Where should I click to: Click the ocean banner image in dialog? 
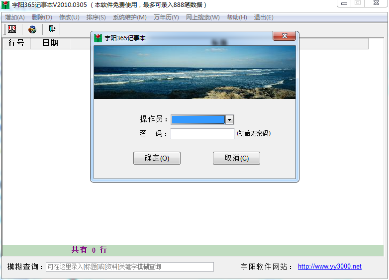point(194,72)
